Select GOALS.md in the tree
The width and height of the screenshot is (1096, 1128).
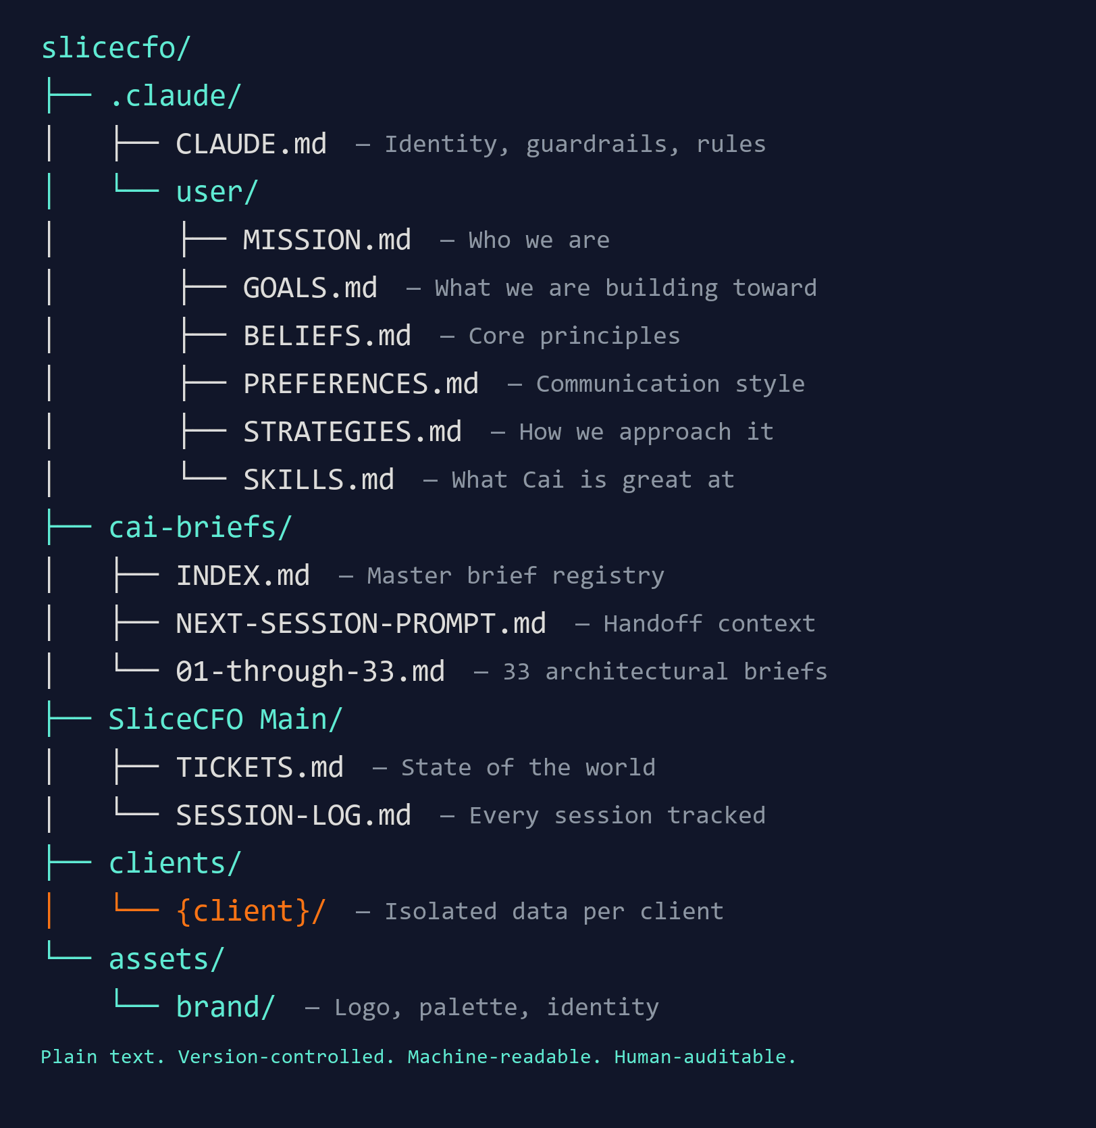point(310,288)
